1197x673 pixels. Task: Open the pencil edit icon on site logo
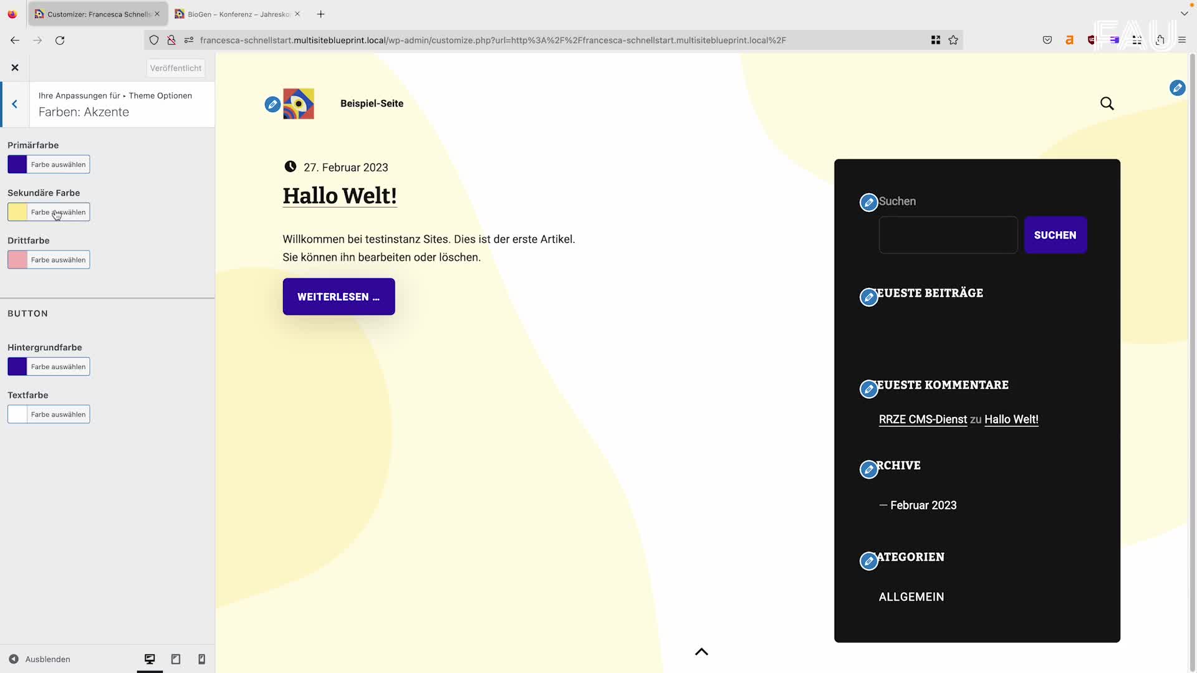pyautogui.click(x=272, y=104)
